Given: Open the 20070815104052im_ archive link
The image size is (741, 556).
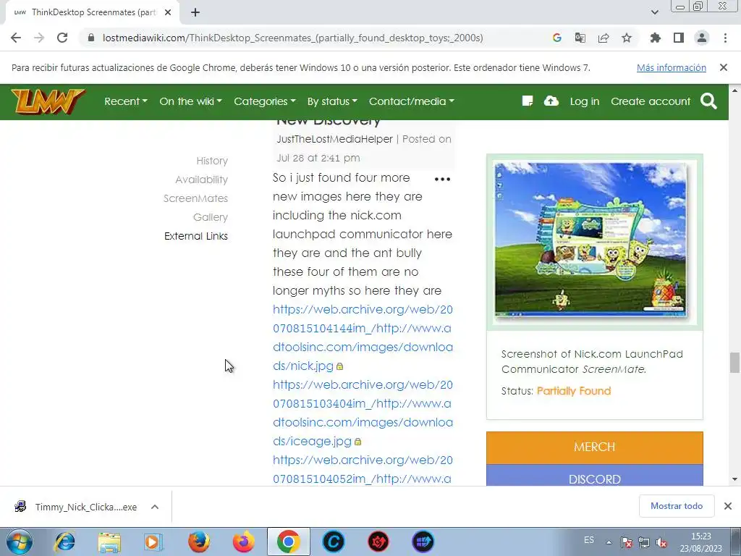Looking at the screenshot, I should [363, 469].
